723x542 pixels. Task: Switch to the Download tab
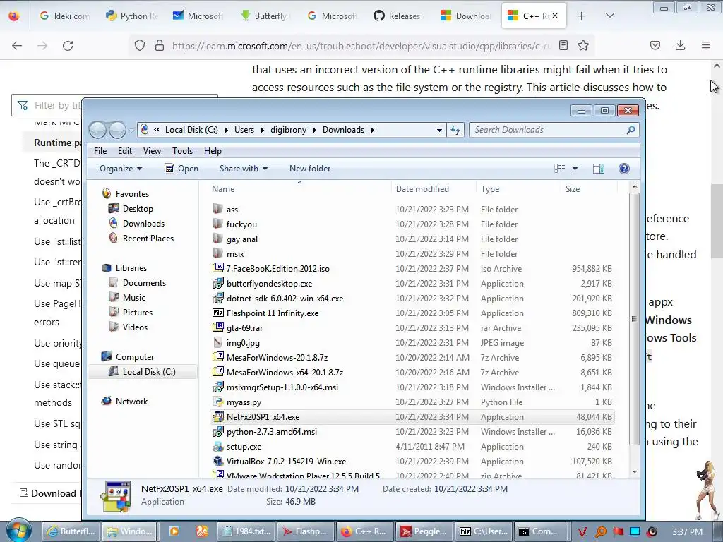tap(466, 16)
